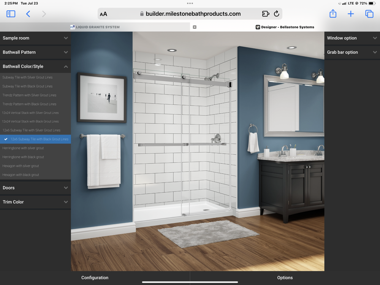Screen dimensions: 380x285
Task: Open the extensions puzzle icon
Action: click(266, 14)
